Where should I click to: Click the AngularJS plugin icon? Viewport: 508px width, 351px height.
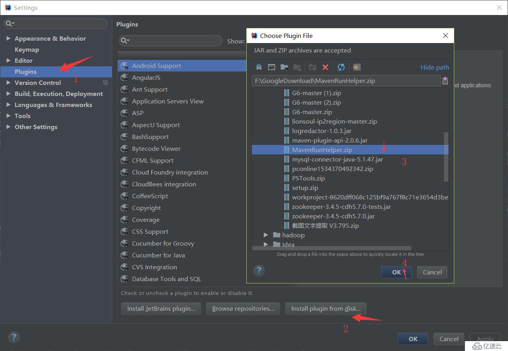[125, 78]
